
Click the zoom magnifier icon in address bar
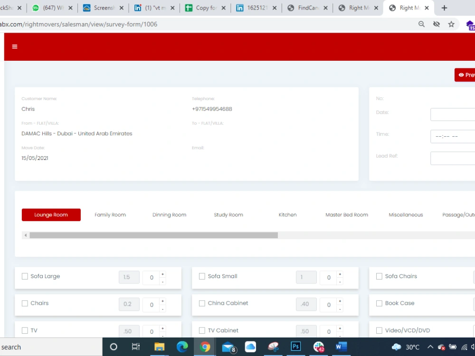(x=421, y=24)
